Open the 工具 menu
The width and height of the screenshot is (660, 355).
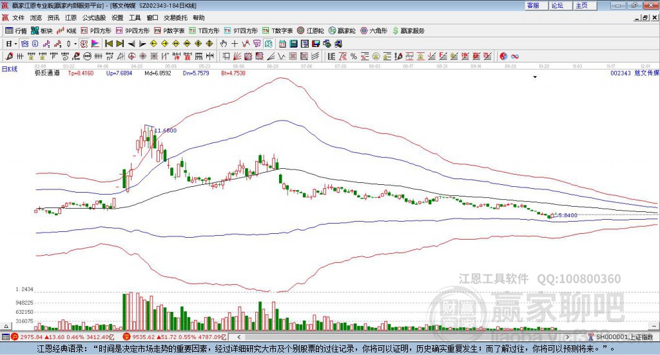point(135,17)
